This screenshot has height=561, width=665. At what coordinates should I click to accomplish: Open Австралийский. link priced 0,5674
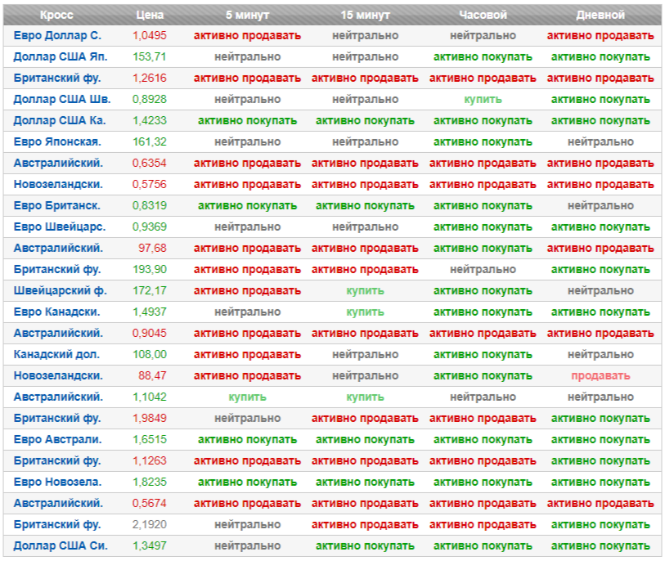[58, 503]
